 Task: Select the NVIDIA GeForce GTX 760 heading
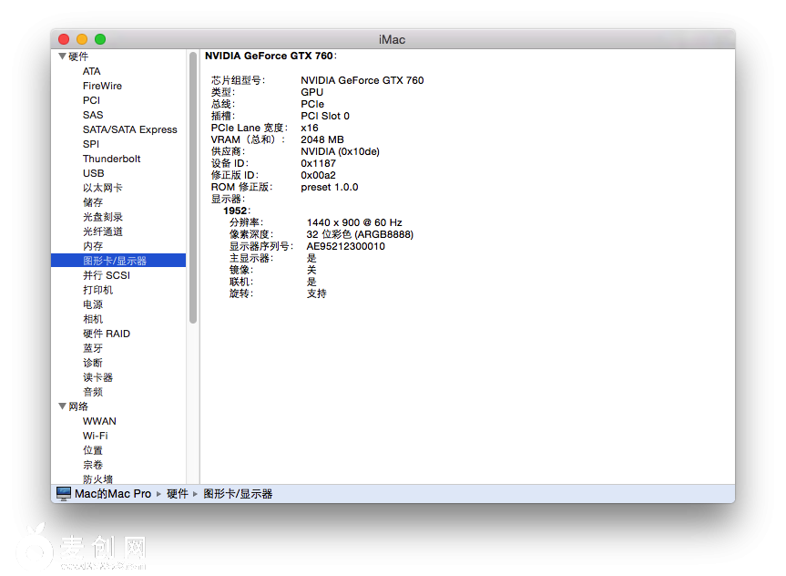point(271,56)
